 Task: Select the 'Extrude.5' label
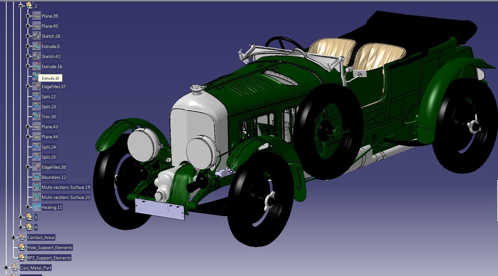pos(51,46)
